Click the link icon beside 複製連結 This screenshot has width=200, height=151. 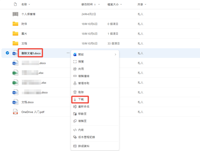point(75,76)
